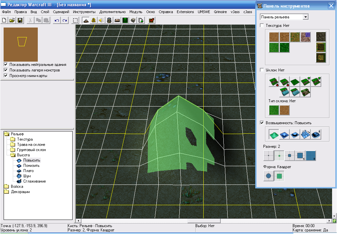Choose lower cliff by two levels tool
The image size is (337, 234).
tap(274, 82)
